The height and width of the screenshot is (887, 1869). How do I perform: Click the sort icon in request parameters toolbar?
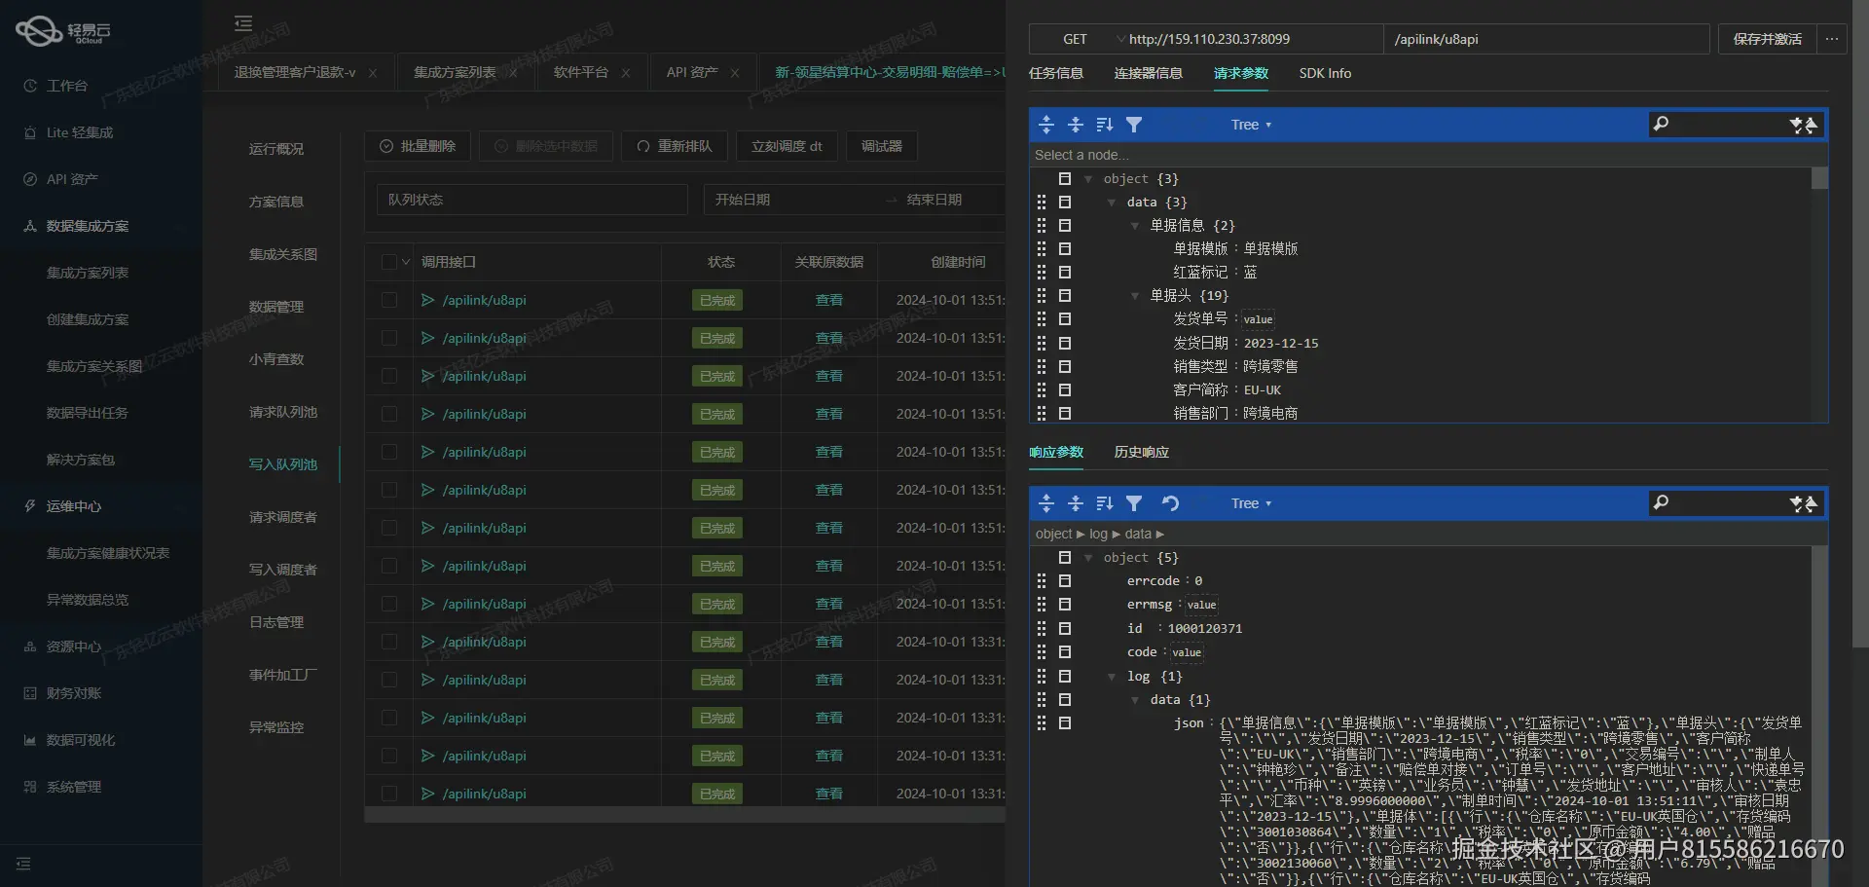pyautogui.click(x=1105, y=124)
